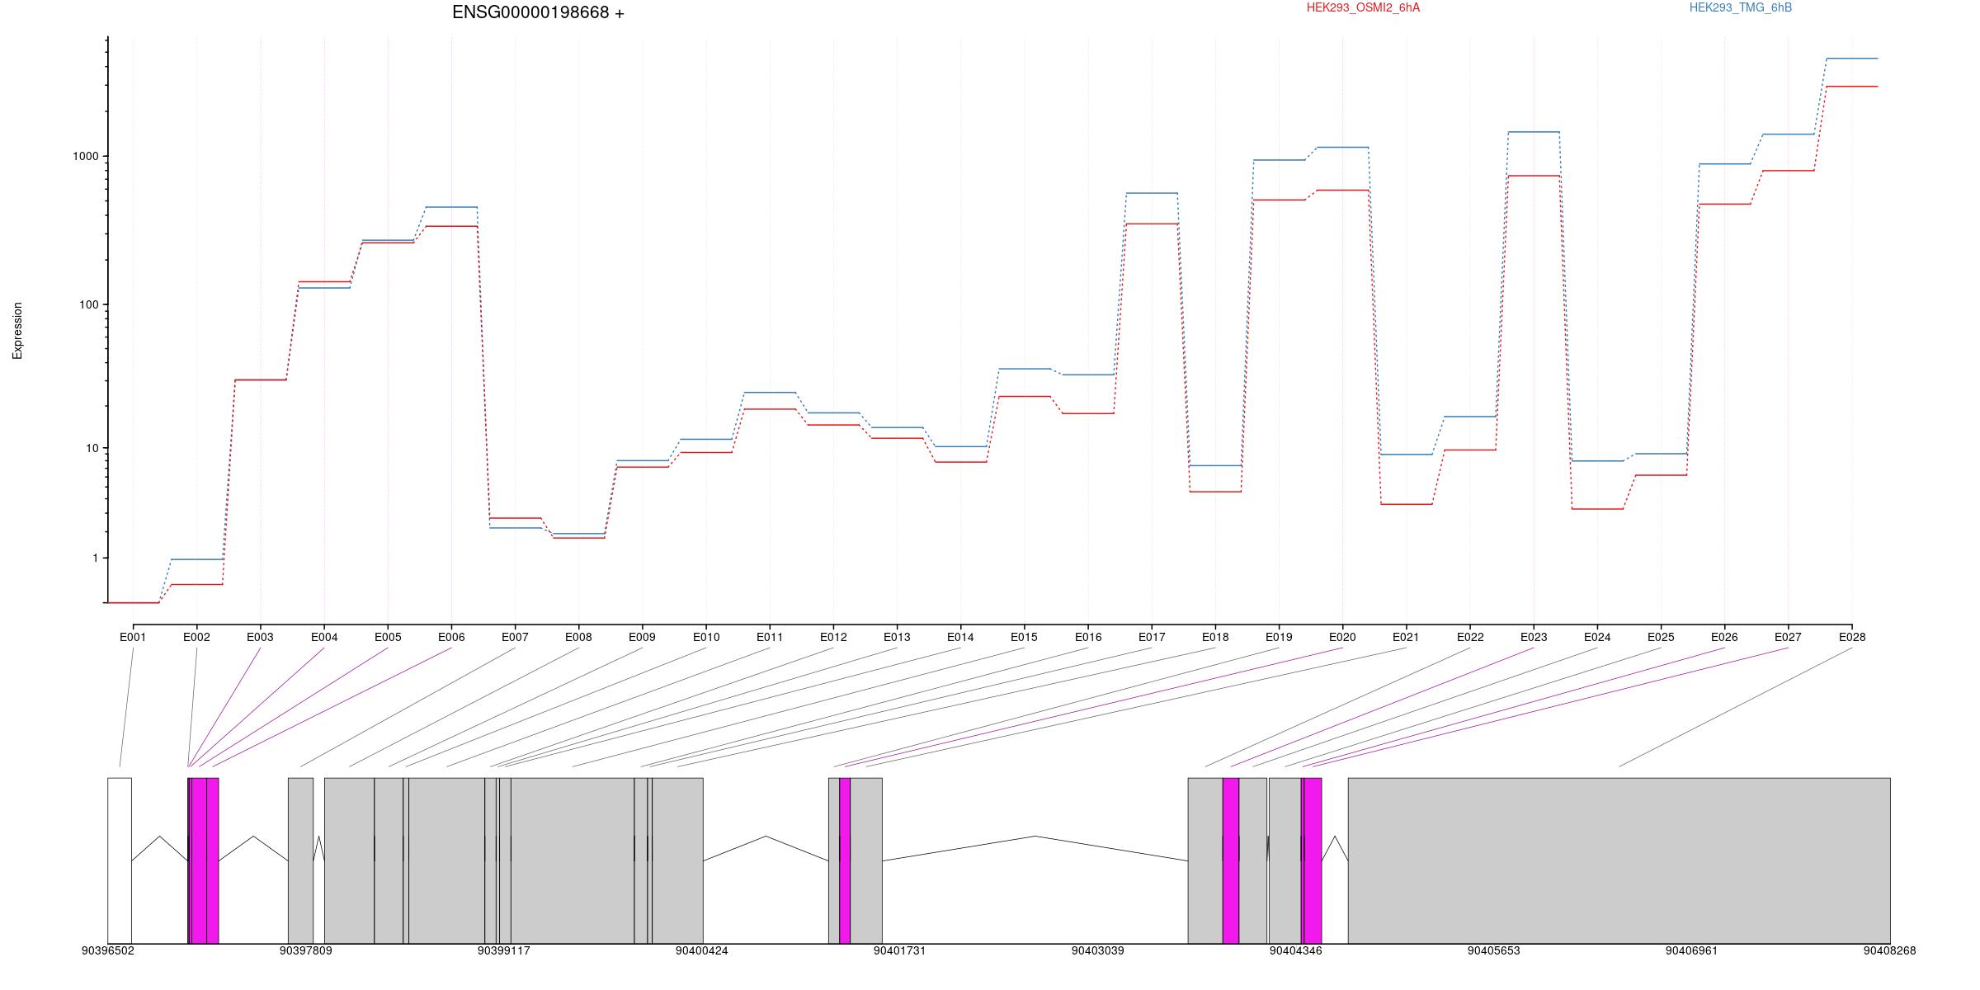Click the exon label E006
The image size is (1980, 990).
coord(451,637)
